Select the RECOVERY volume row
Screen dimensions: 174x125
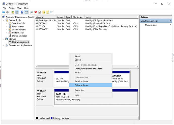43,29
